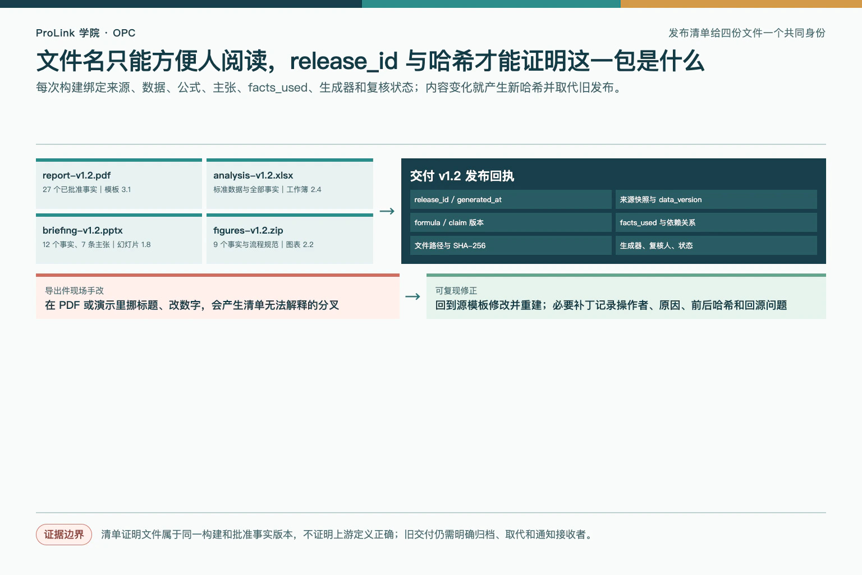Image resolution: width=862 pixels, height=575 pixels.
Task: Click the analysis-v1.2.xlsx file card
Action: (x=290, y=184)
